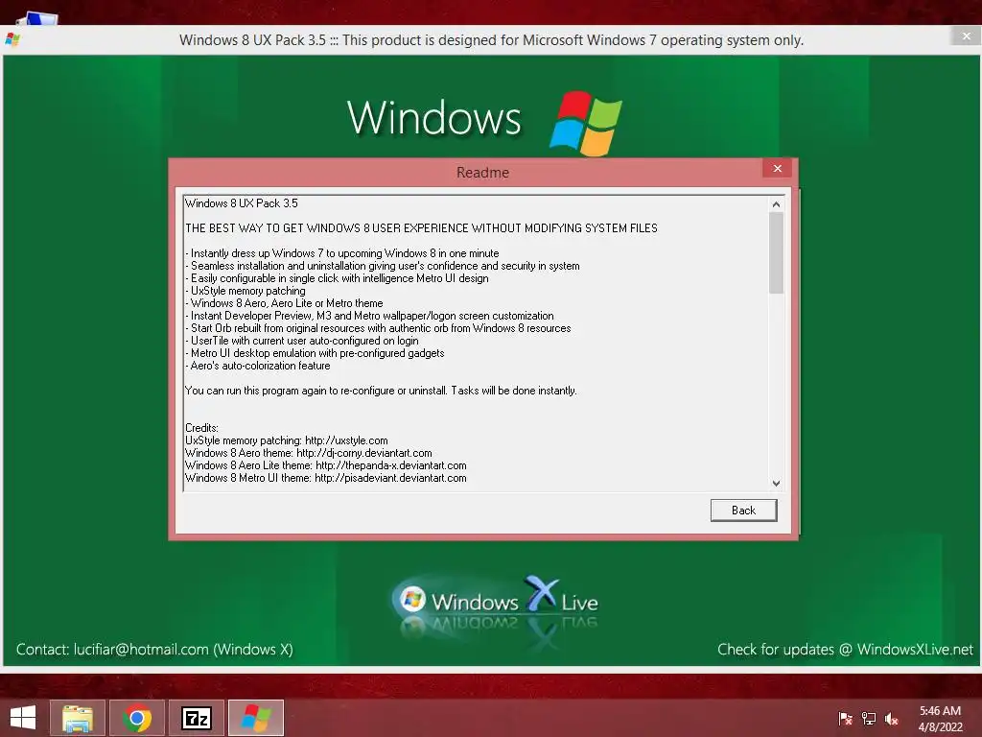Open File Explorer from the taskbar
Image resolution: width=982 pixels, height=737 pixels.
(x=78, y=718)
